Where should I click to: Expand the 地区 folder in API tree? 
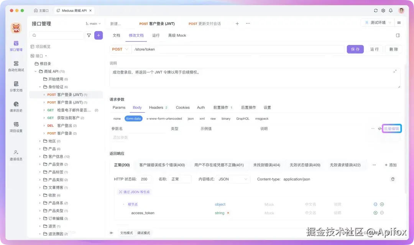[52, 141]
